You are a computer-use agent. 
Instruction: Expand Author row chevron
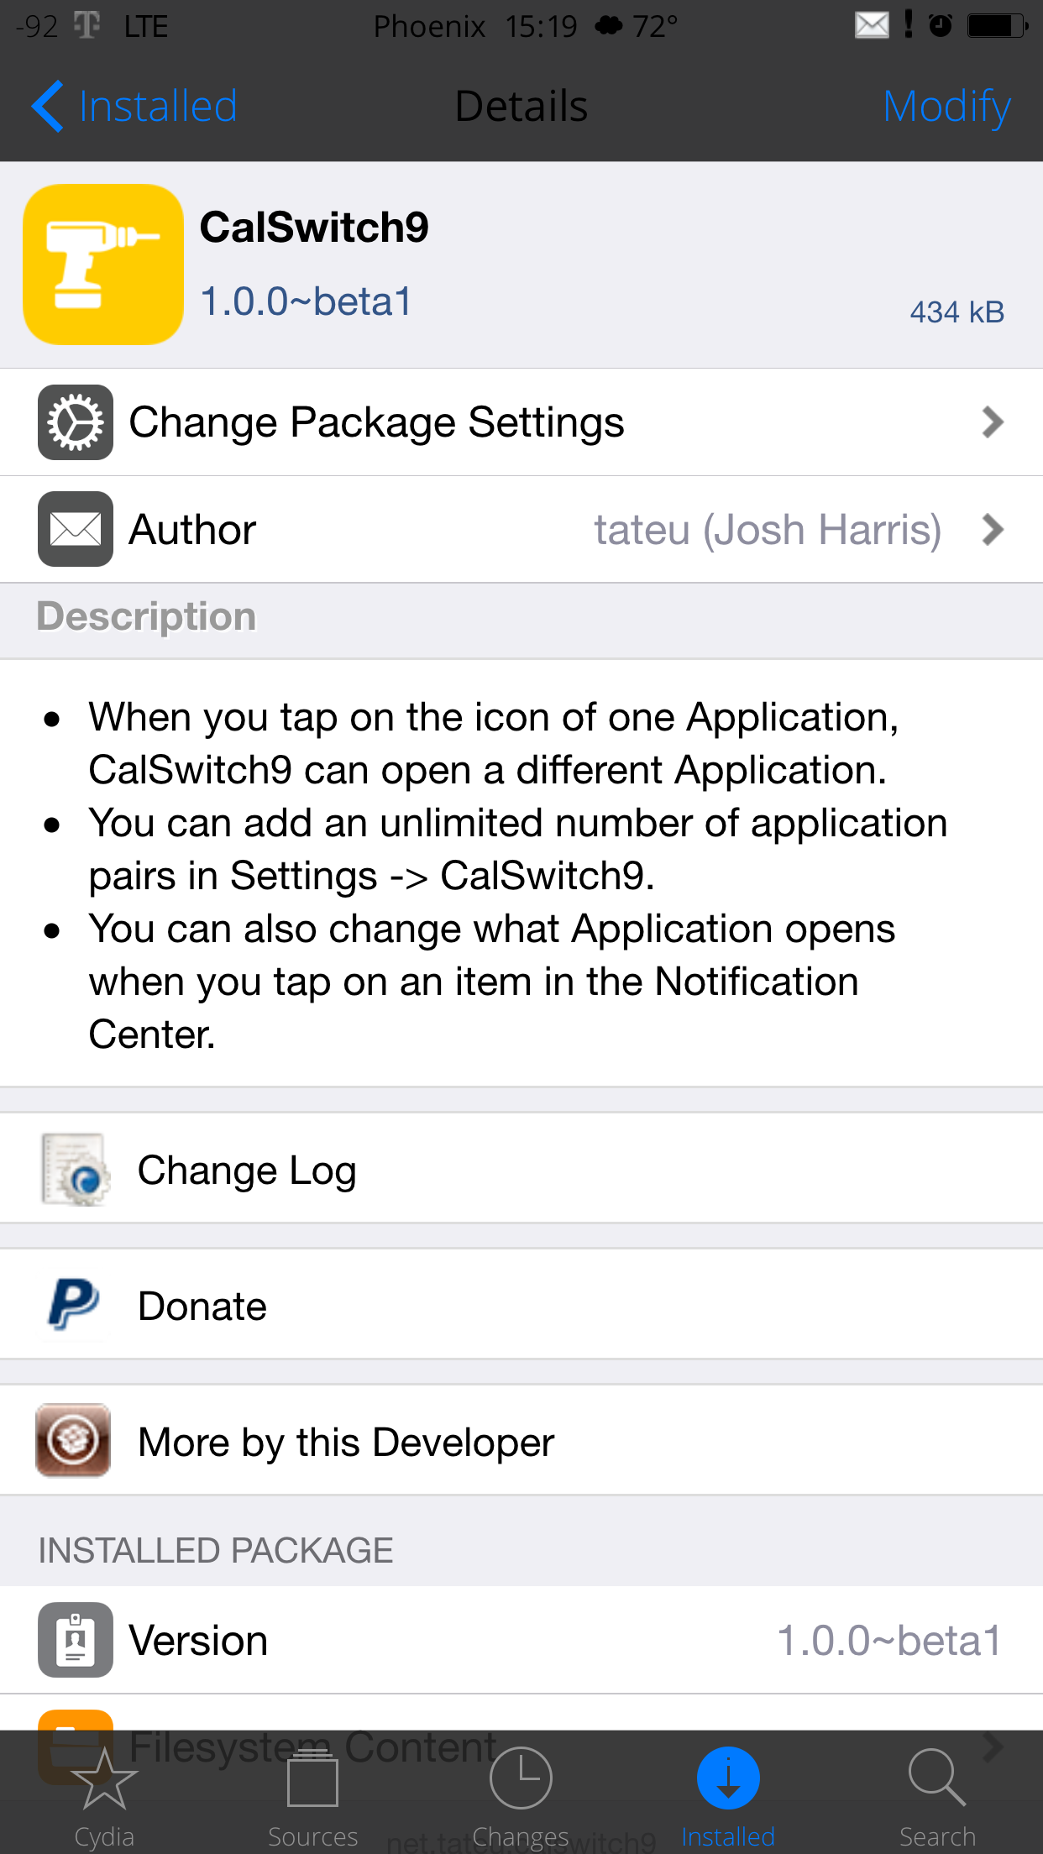(993, 529)
